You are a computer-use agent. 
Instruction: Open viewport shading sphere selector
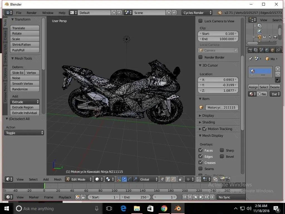click(x=99, y=179)
